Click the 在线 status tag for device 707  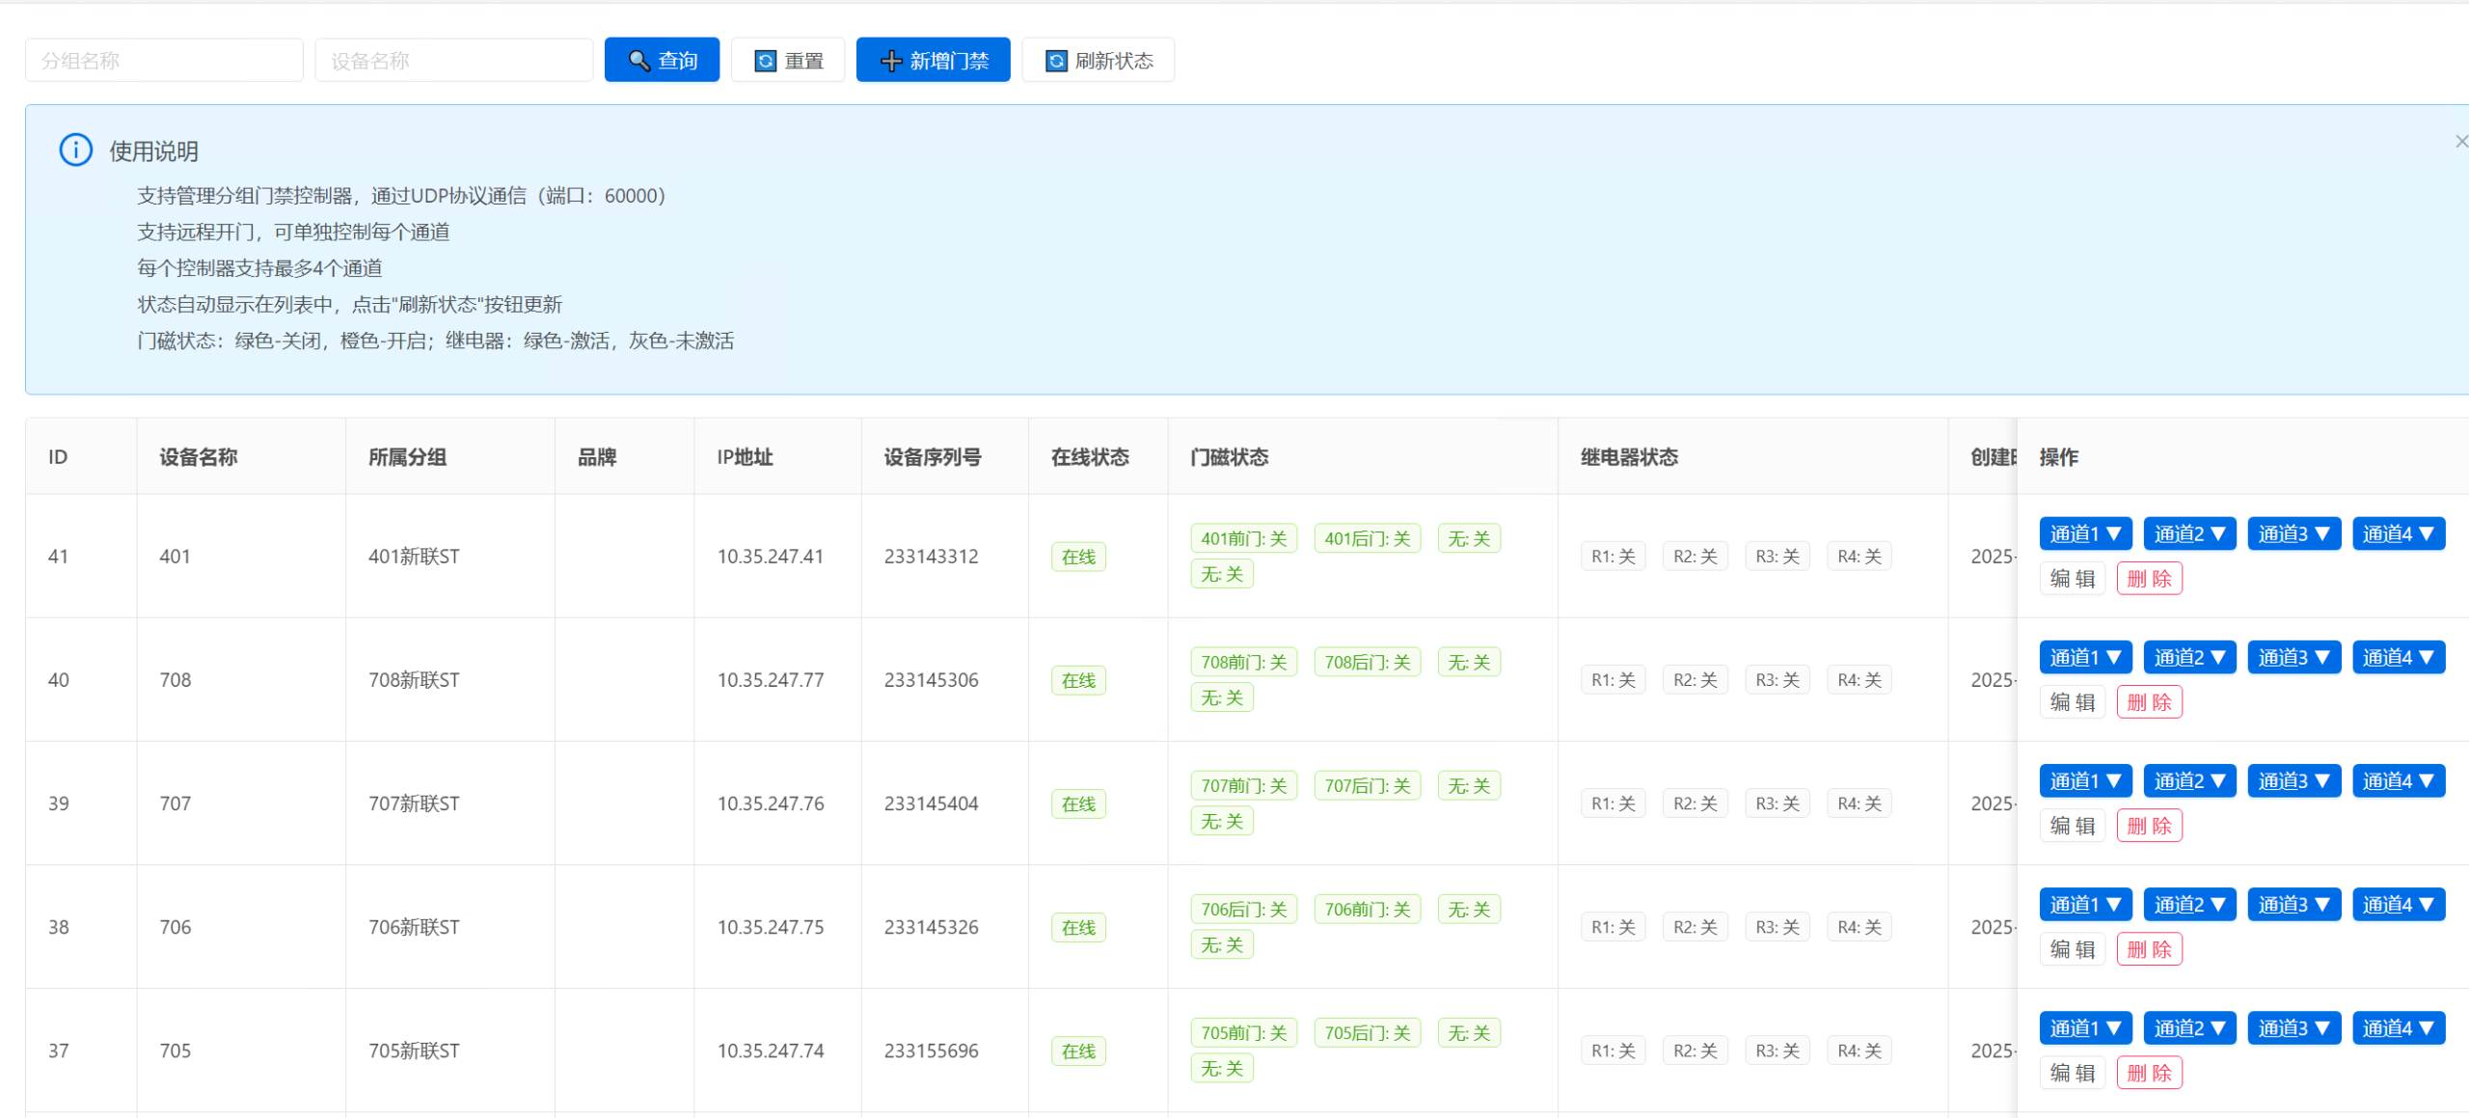point(1078,804)
